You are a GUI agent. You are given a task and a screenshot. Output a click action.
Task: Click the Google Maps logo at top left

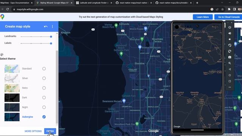pyautogui.click(x=2, y=17)
